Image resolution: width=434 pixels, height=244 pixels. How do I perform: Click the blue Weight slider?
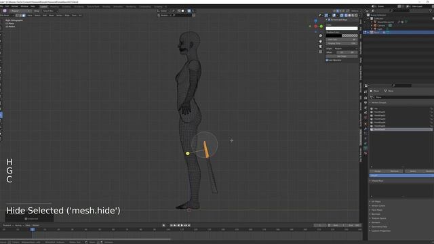coord(401,176)
